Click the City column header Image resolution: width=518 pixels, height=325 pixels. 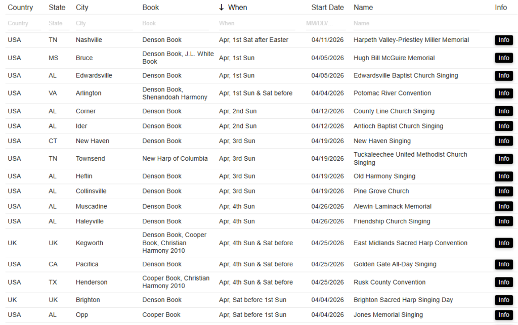click(x=82, y=8)
